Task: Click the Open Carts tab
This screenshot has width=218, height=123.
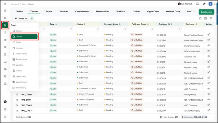Action: point(153,11)
